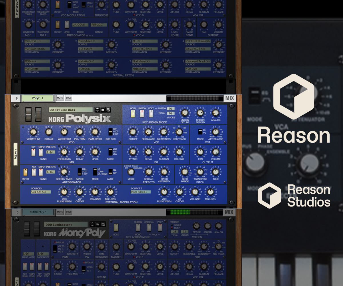Click the Reason logo icon
Image resolution: width=343 pixels, height=286 pixels.
pos(294,96)
